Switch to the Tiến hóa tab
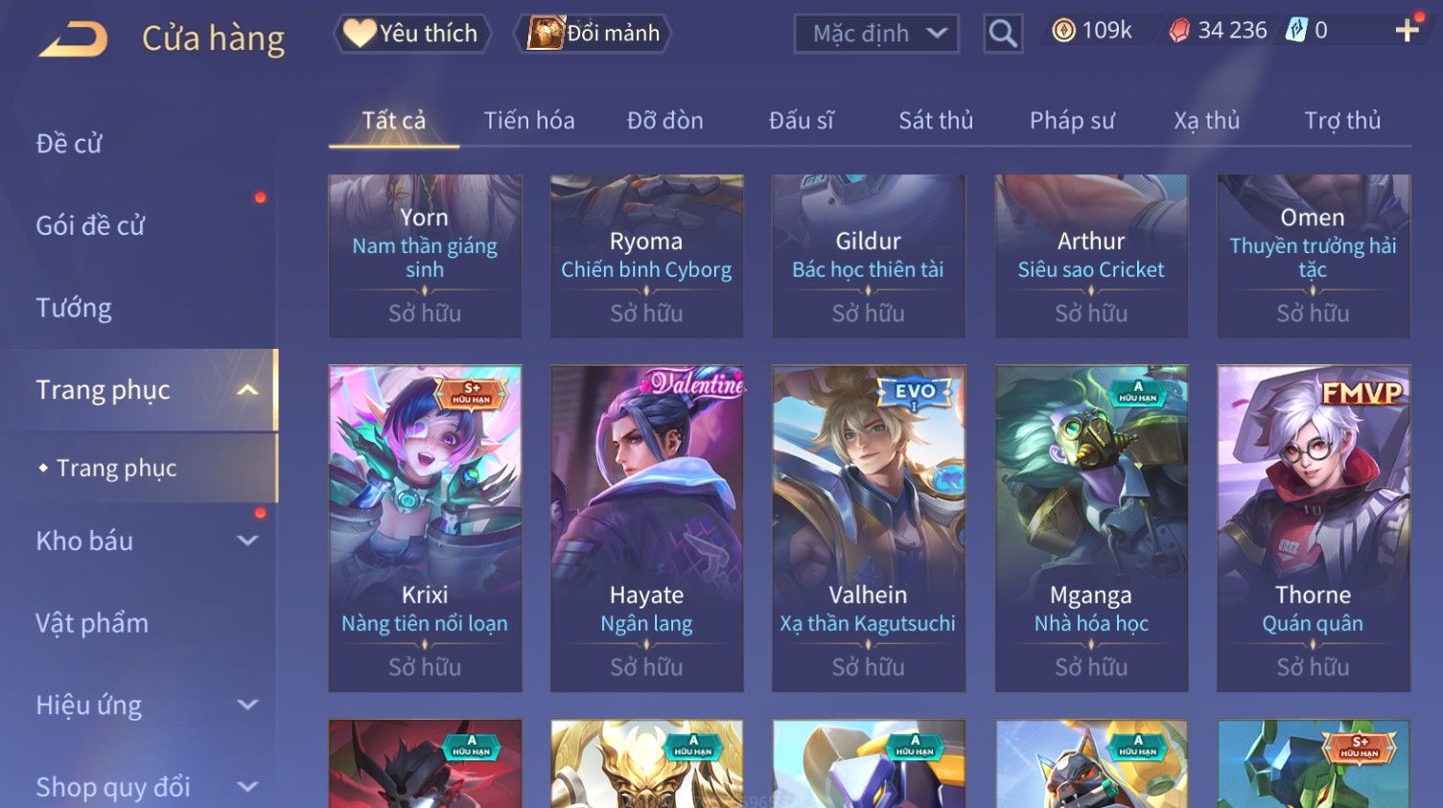Viewport: 1443px width, 808px height. (x=529, y=121)
